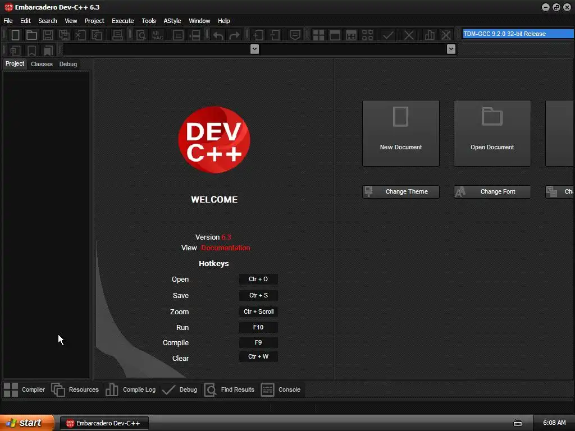The width and height of the screenshot is (575, 431).
Task: Click the Unindent toolbar icon
Action: point(275,35)
